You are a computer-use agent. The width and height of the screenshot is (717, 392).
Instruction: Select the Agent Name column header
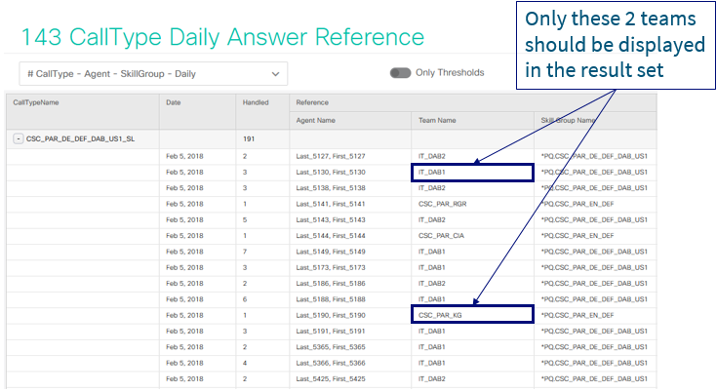(315, 121)
